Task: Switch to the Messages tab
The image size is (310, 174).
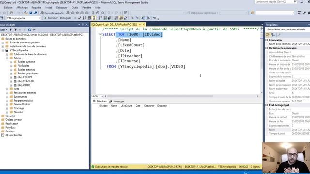Action: [117, 101]
